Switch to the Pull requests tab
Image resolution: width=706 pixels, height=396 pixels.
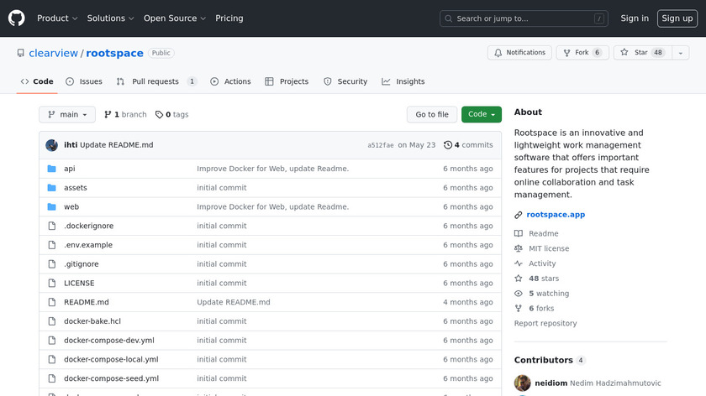coord(156,81)
